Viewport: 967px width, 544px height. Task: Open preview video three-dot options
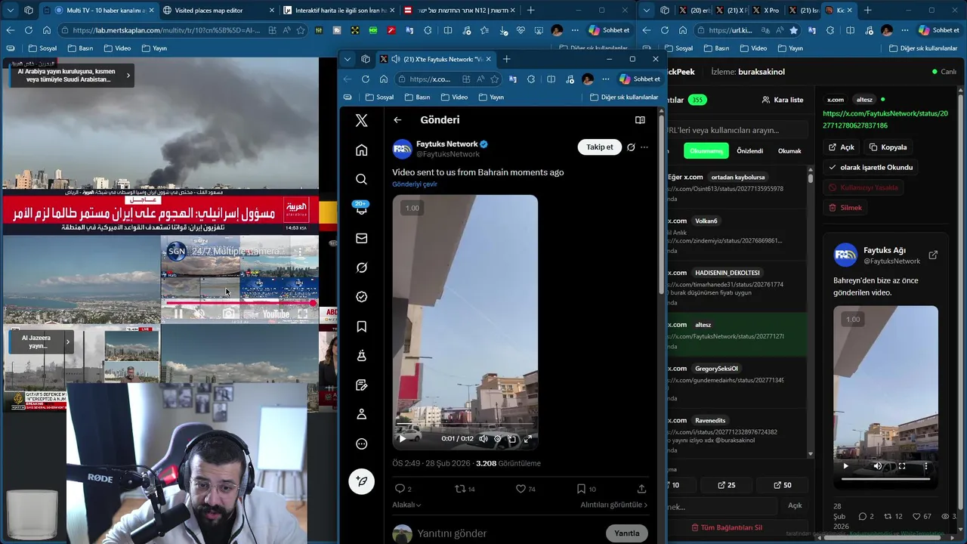(x=926, y=466)
